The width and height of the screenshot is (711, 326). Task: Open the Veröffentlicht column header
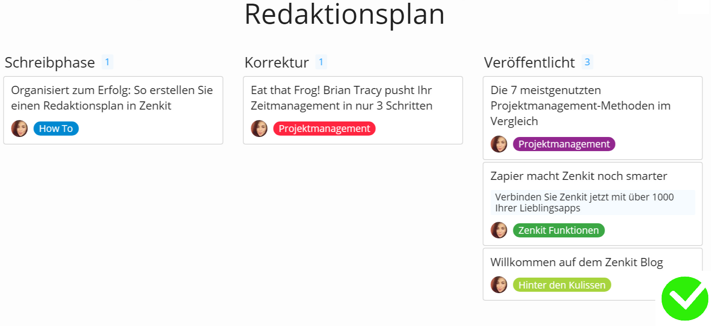click(x=530, y=63)
